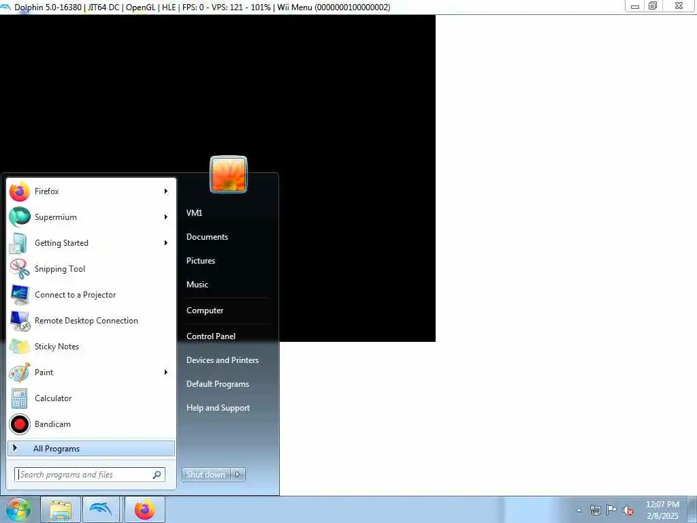Open Getting Started item icon
The height and width of the screenshot is (523, 697).
pos(18,243)
